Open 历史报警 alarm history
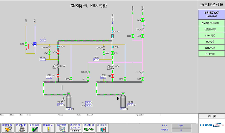Viewport: 225px width, 133px height. [x=21, y=128]
